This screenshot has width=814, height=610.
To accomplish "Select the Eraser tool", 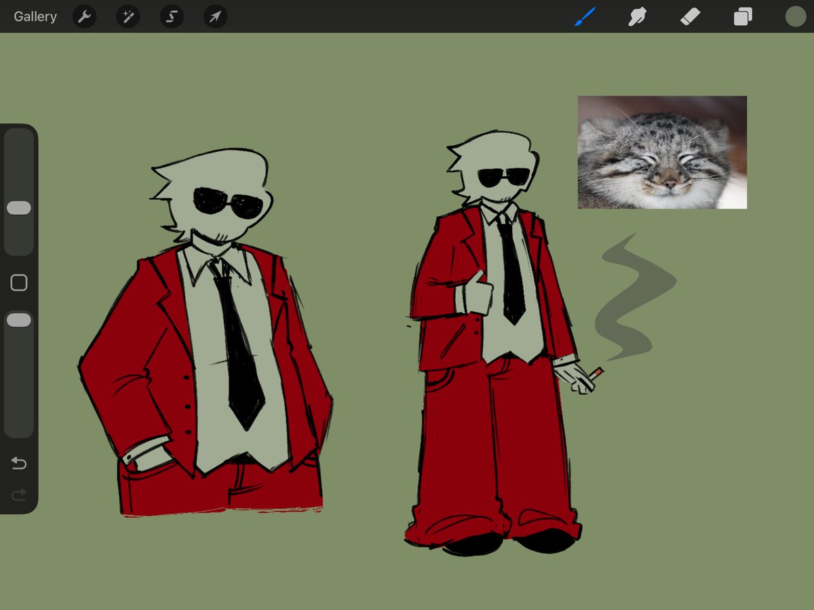I will click(690, 16).
